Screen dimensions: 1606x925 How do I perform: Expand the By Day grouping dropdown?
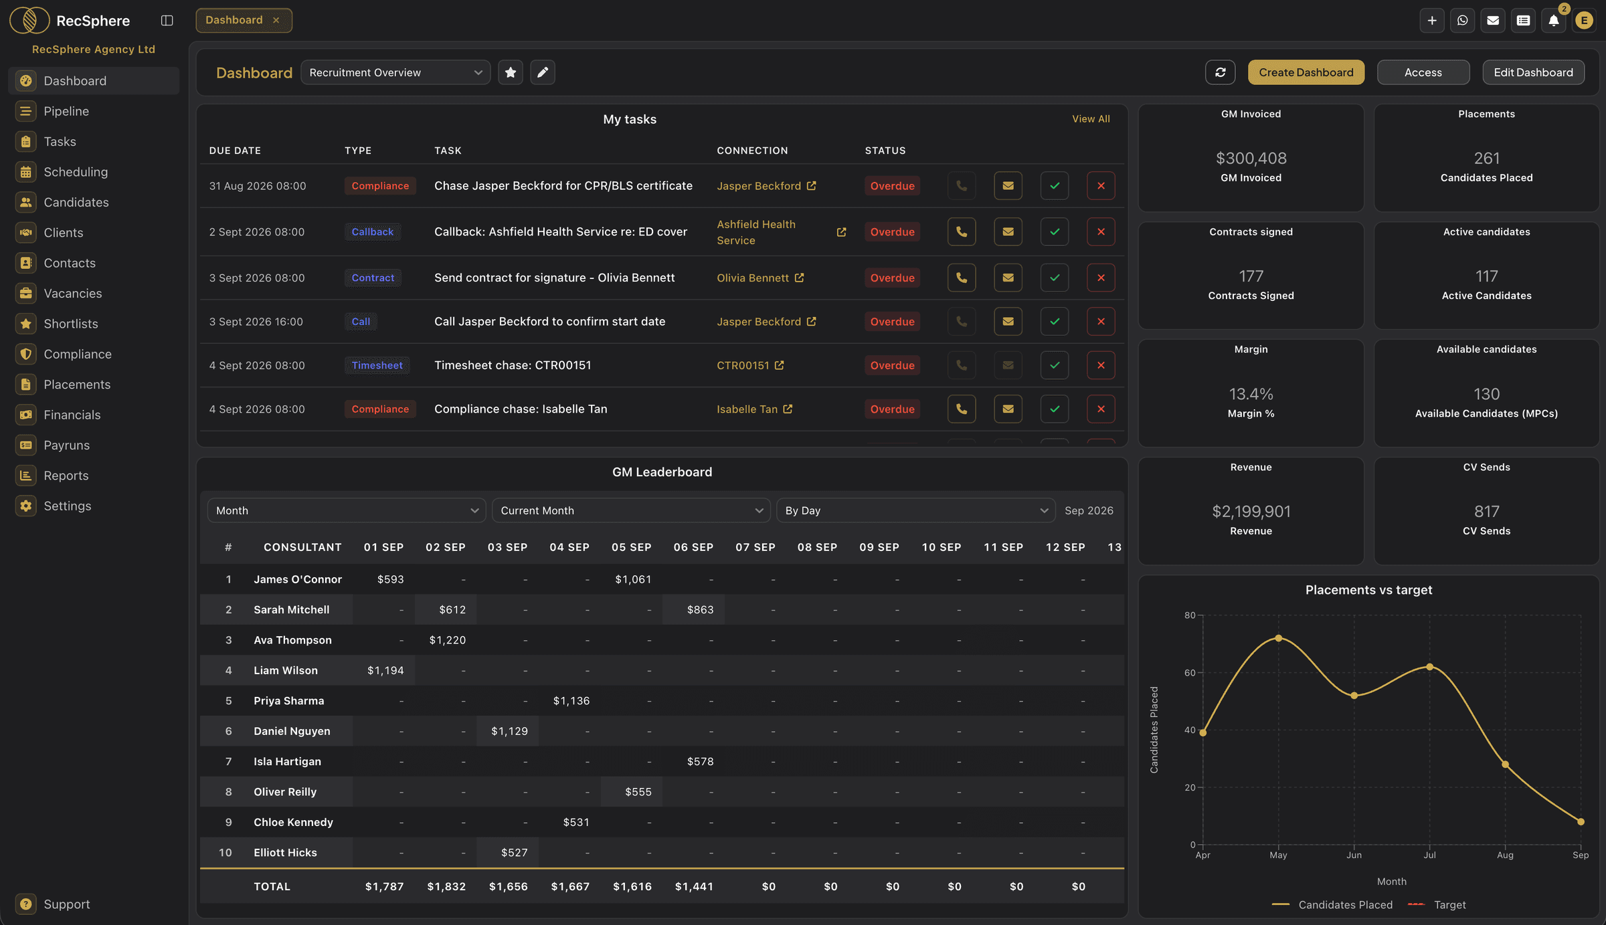coord(915,510)
